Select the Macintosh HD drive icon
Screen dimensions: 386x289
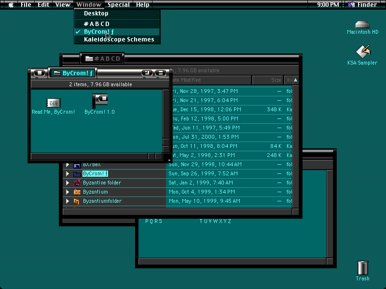tap(362, 25)
